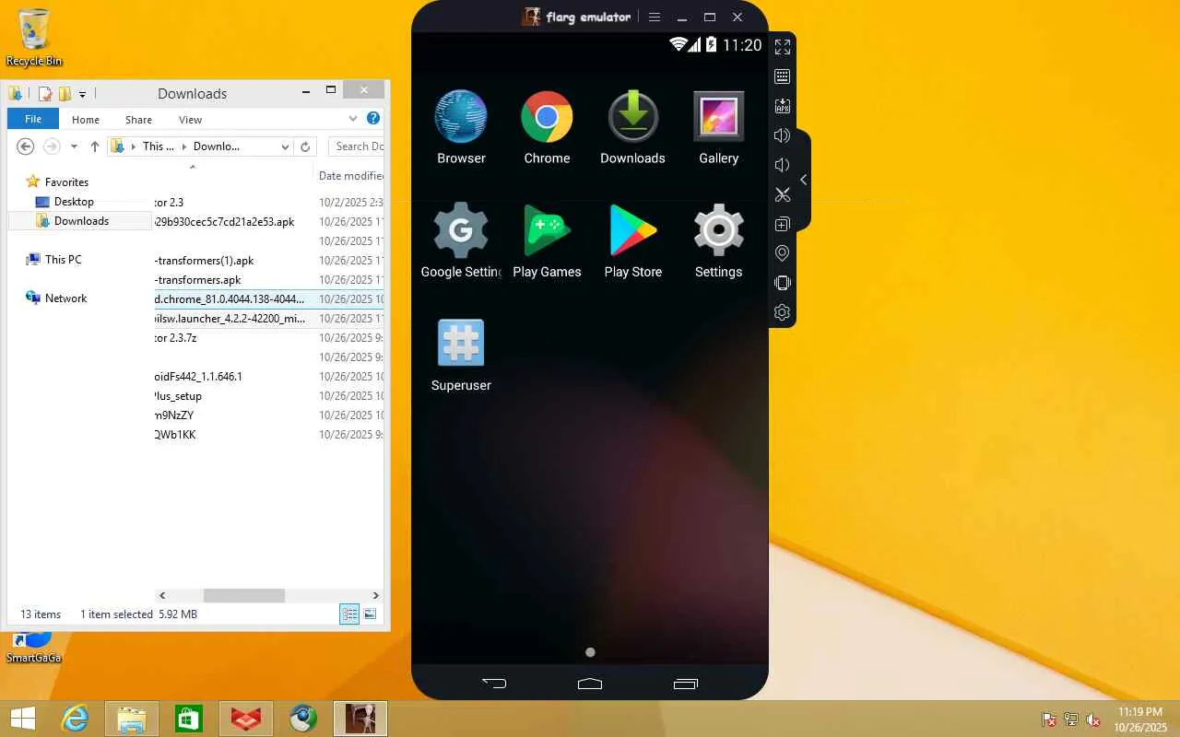This screenshot has height=737, width=1180.
Task: Click the Properties quick access icon
Action: [x=45, y=93]
